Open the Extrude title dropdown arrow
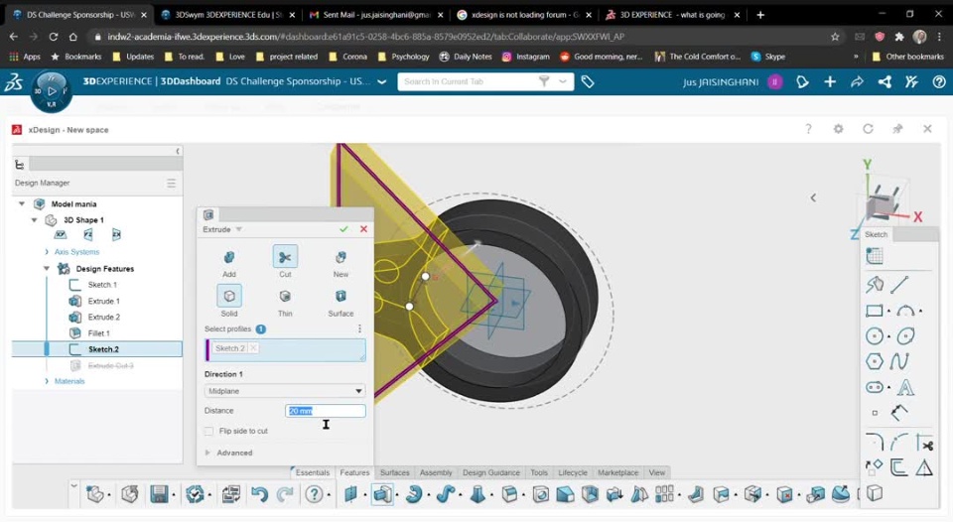Screen dimensions: 953x522 tap(239, 229)
